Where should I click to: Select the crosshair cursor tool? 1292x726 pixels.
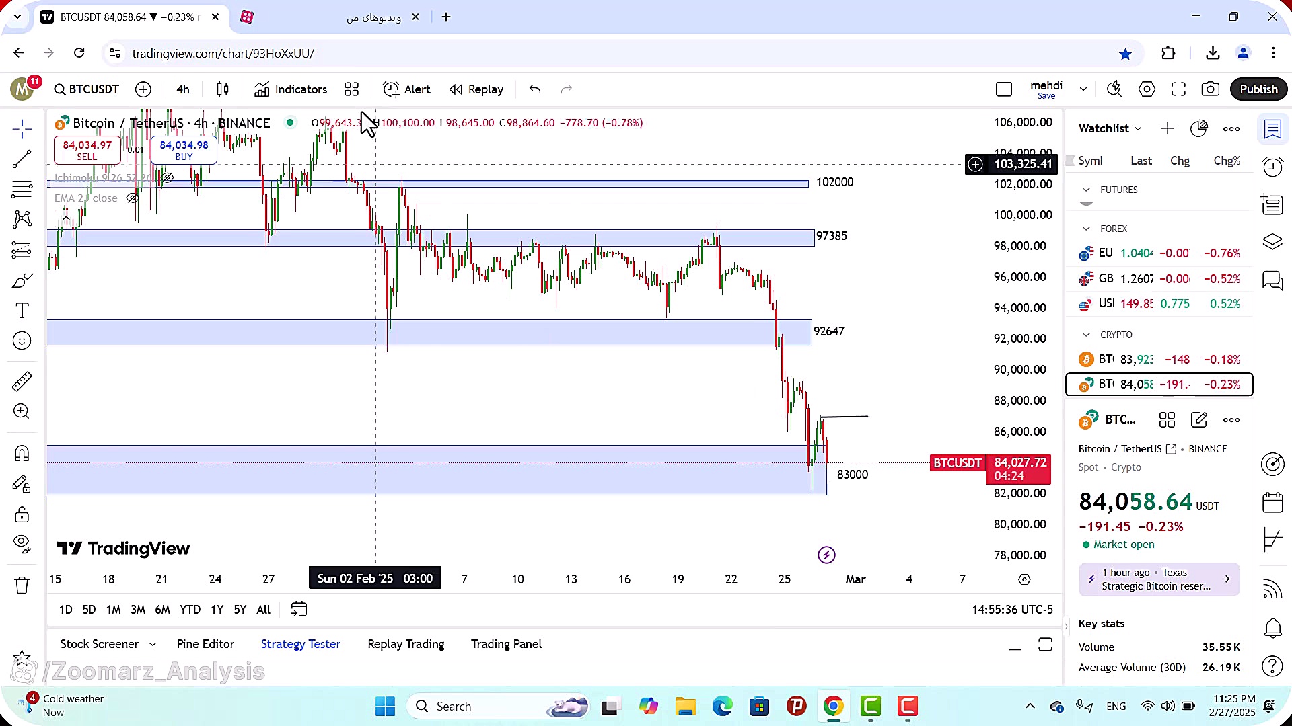[x=22, y=128]
